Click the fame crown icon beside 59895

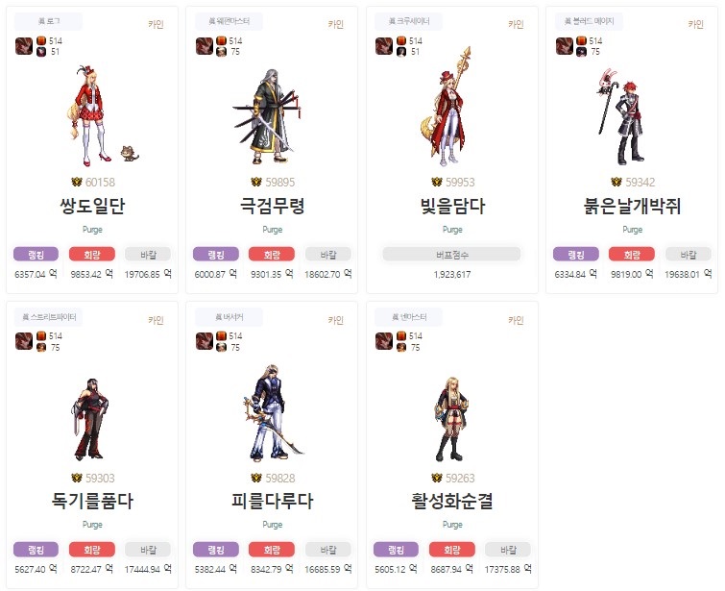pos(256,182)
